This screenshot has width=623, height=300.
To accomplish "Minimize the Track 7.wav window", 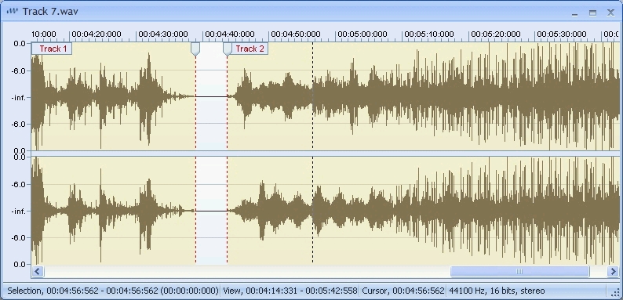I will pos(574,13).
